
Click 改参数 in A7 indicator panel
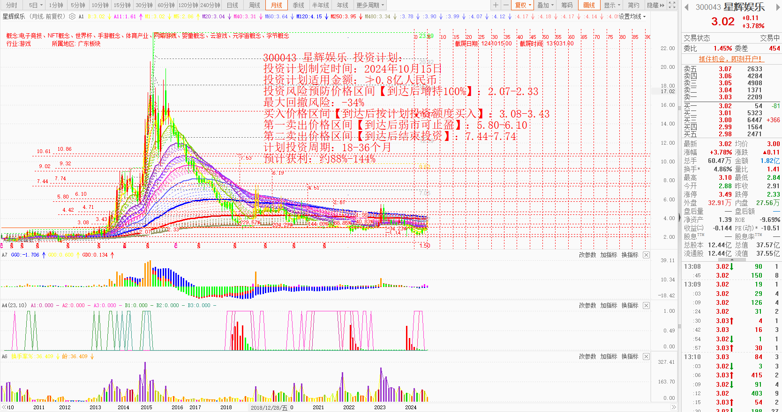click(x=587, y=255)
